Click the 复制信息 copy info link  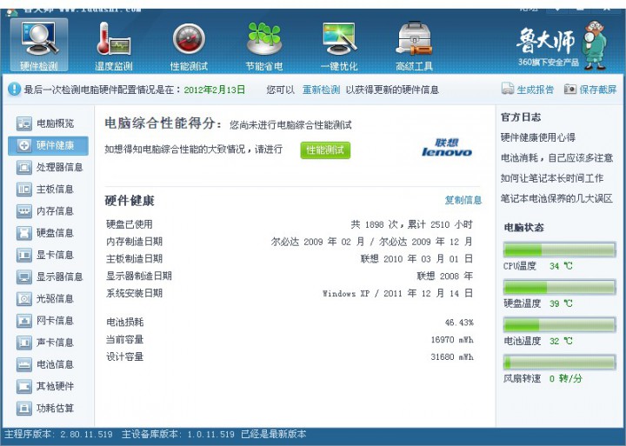pyautogui.click(x=463, y=200)
